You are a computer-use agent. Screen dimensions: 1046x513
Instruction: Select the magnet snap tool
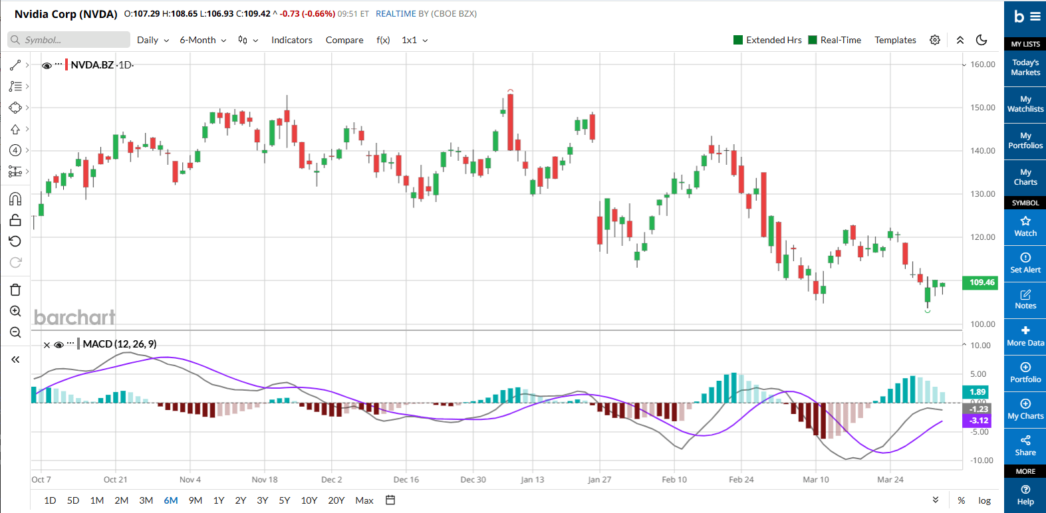coord(15,199)
